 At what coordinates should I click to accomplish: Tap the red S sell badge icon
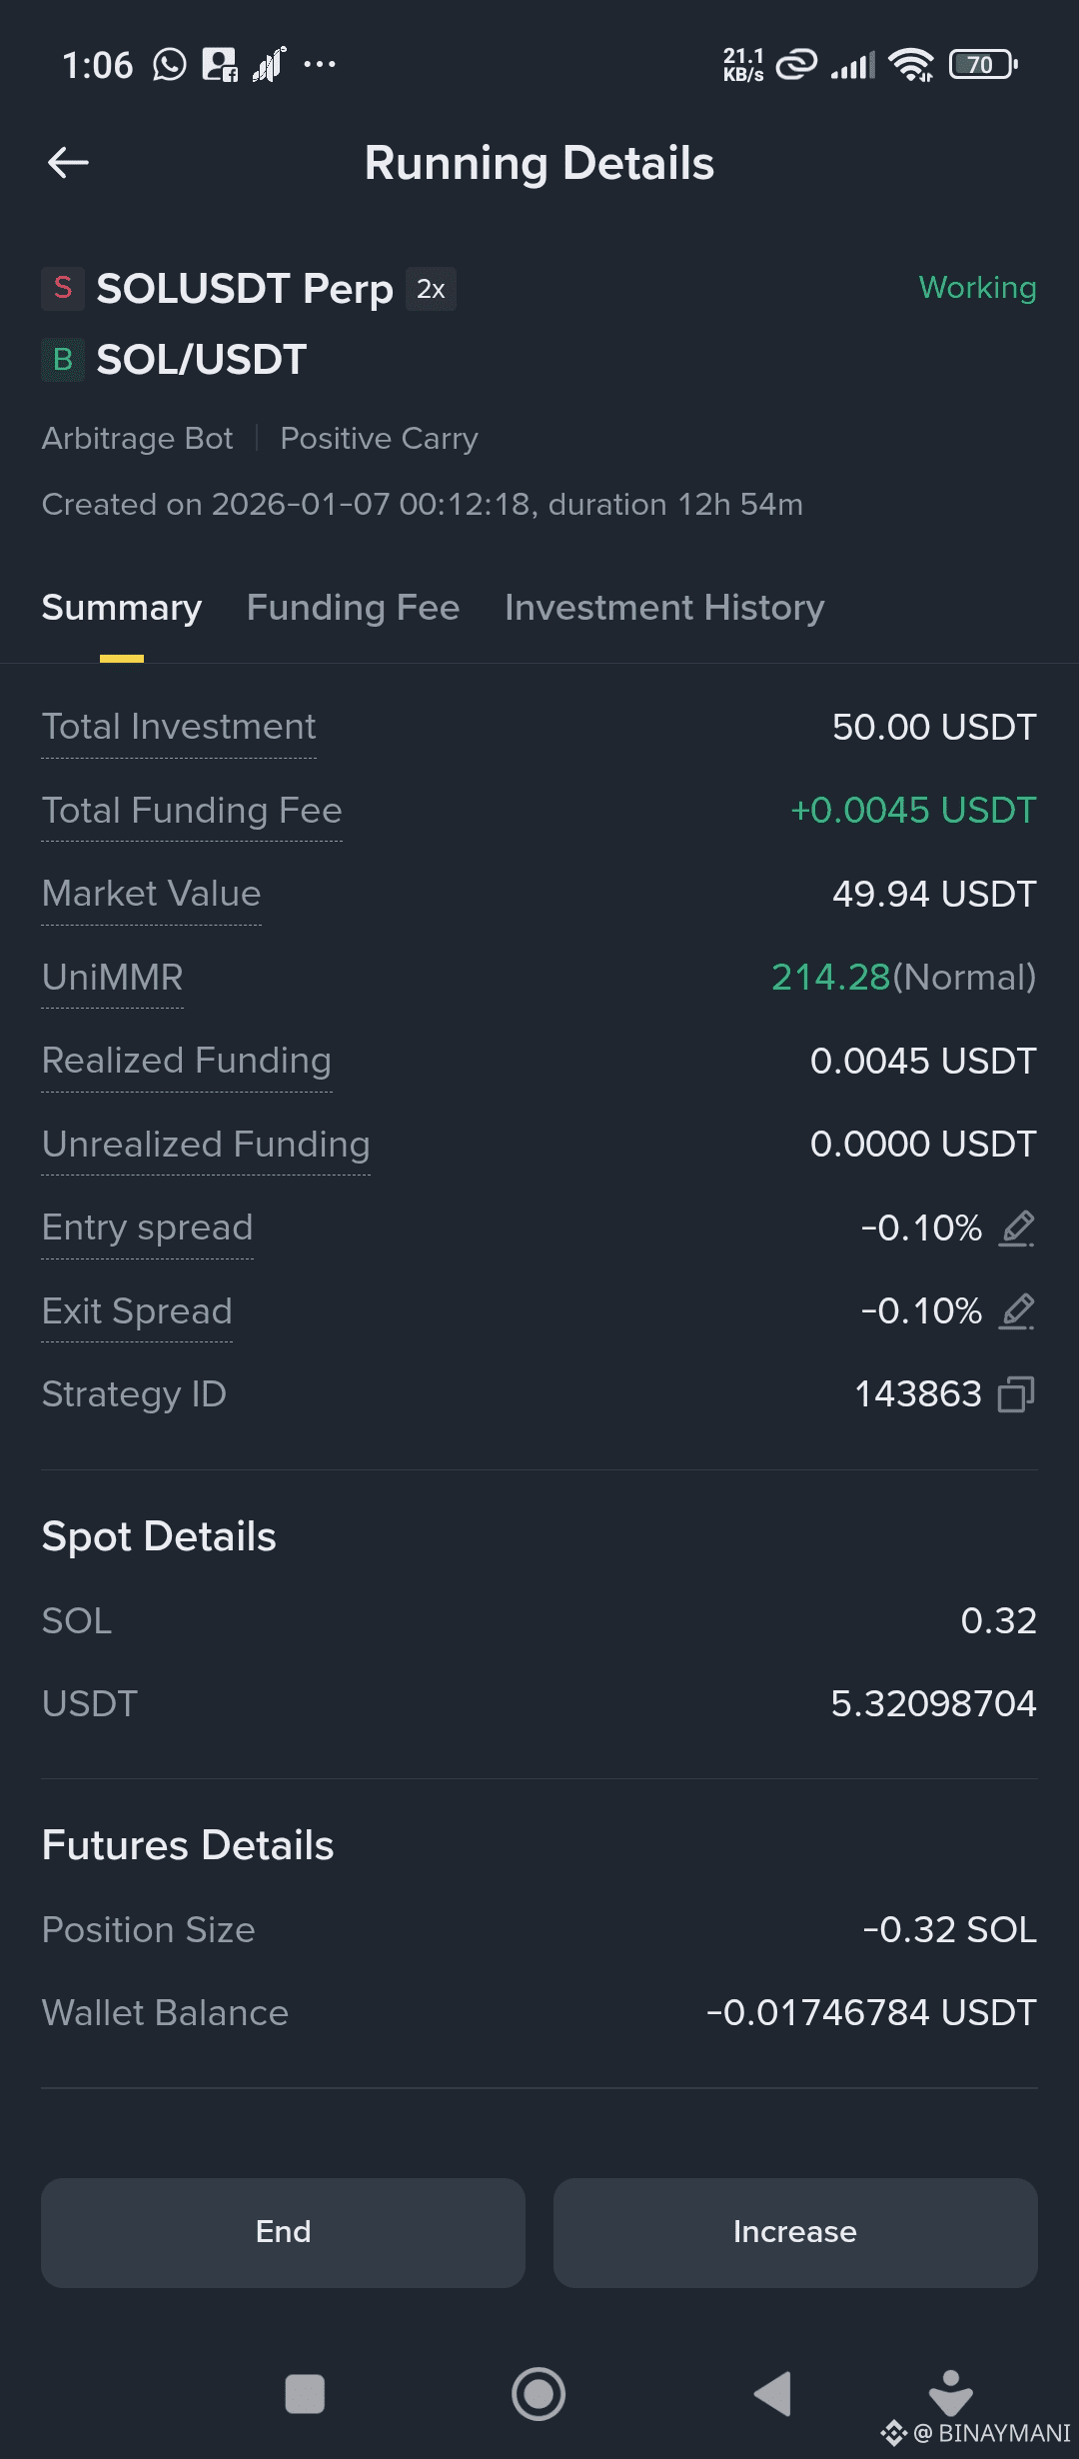[x=63, y=289]
